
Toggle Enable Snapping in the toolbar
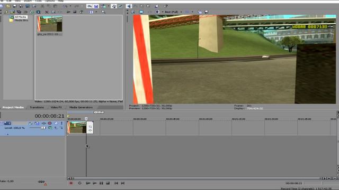90,6
